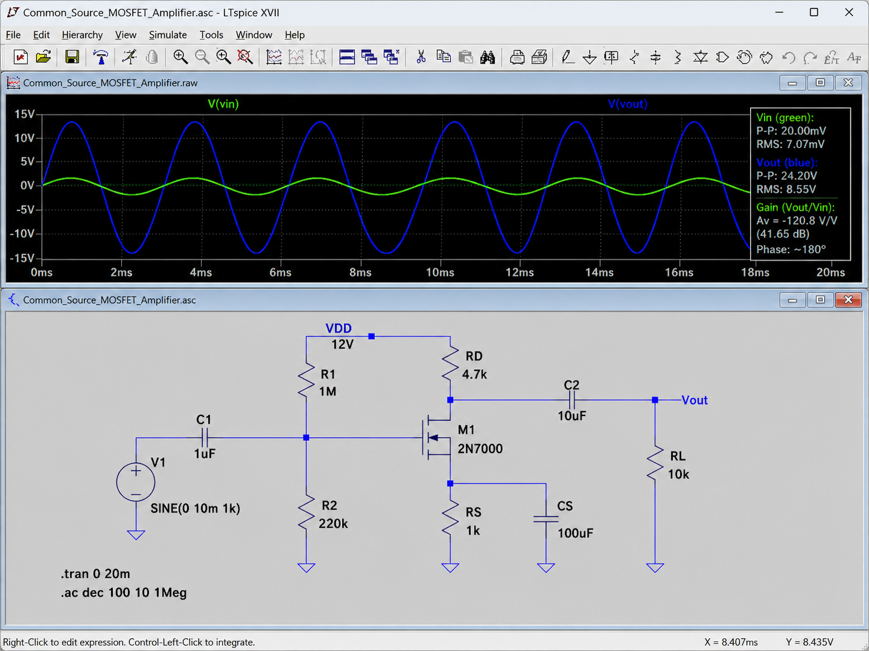Halt the simulation with the hand icon
Viewport: 869px width, 651px height.
152,57
